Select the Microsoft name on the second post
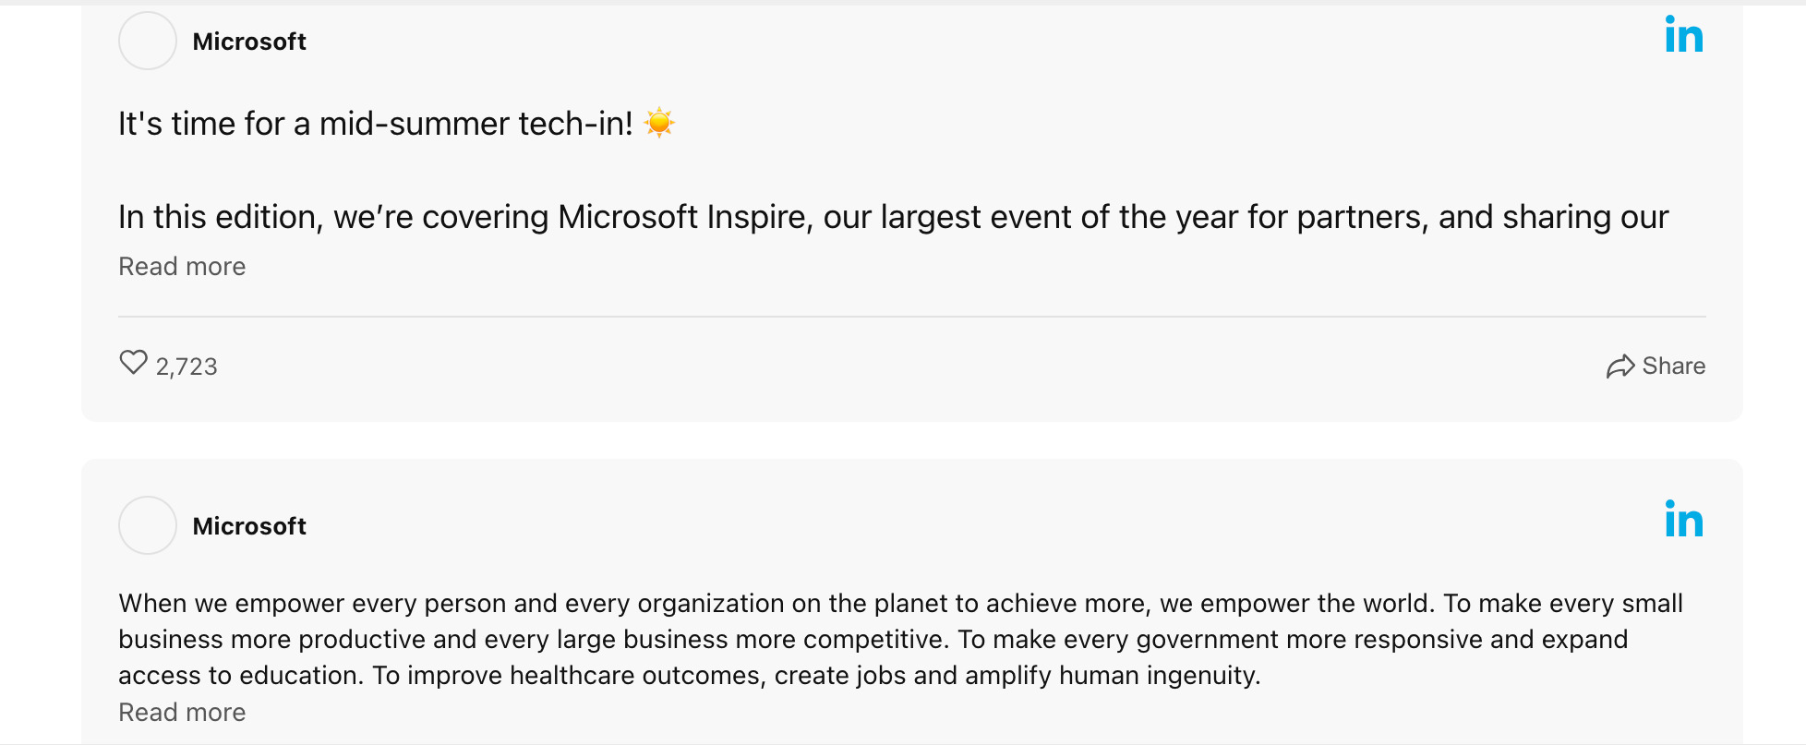This screenshot has height=745, width=1806. pos(248,525)
